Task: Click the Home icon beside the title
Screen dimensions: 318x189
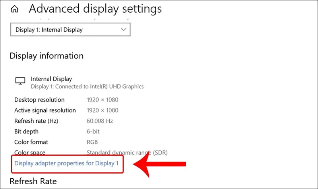Action: (x=15, y=9)
